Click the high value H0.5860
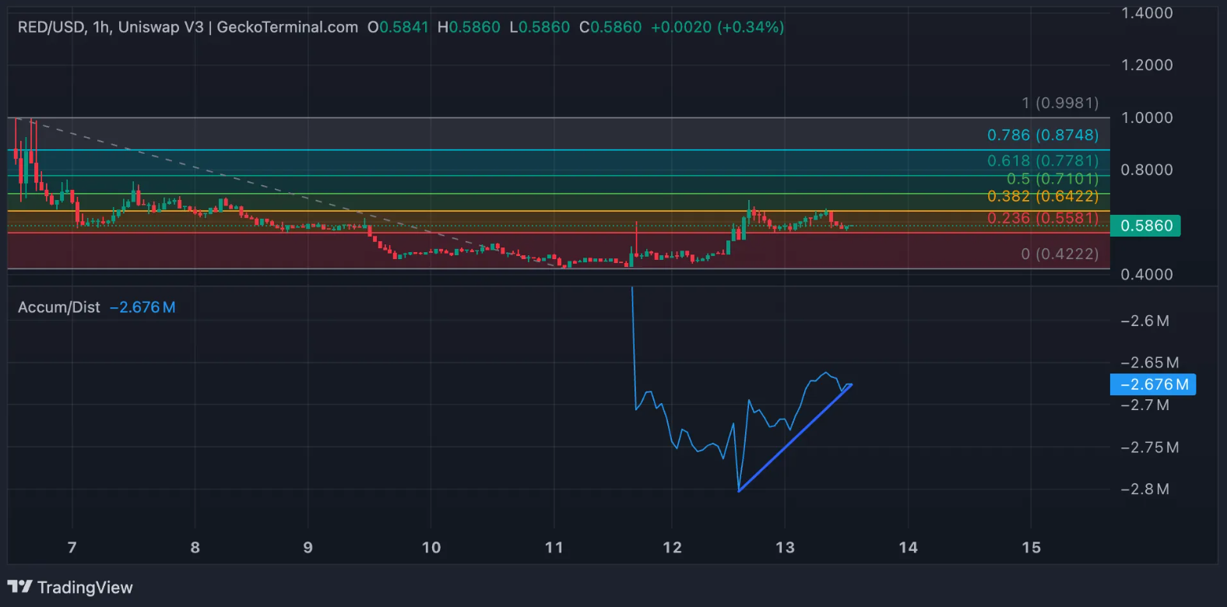 [x=469, y=27]
